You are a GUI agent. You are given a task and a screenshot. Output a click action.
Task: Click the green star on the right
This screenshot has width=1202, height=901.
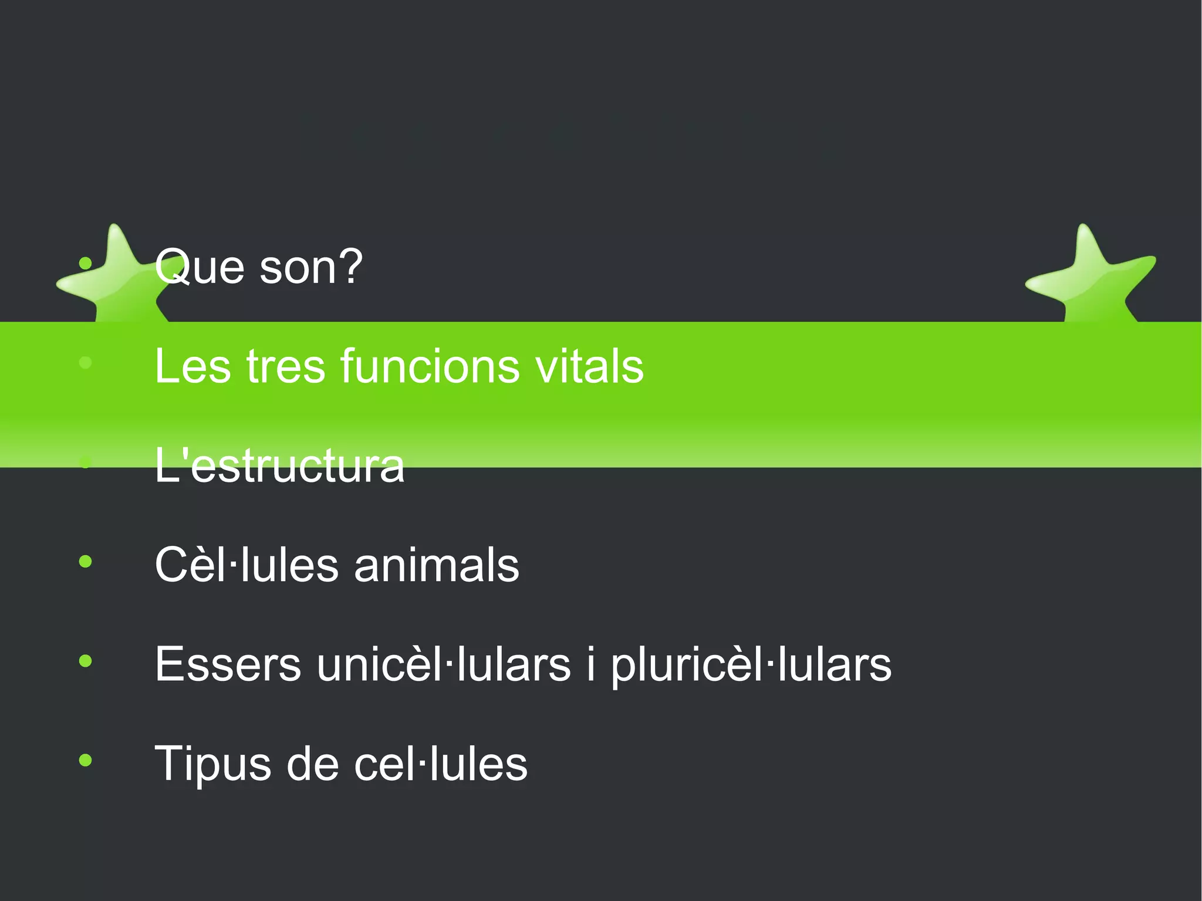tap(1090, 275)
